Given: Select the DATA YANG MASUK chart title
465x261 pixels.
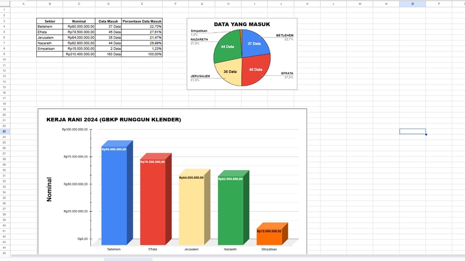Looking at the screenshot, I should 242,24.
